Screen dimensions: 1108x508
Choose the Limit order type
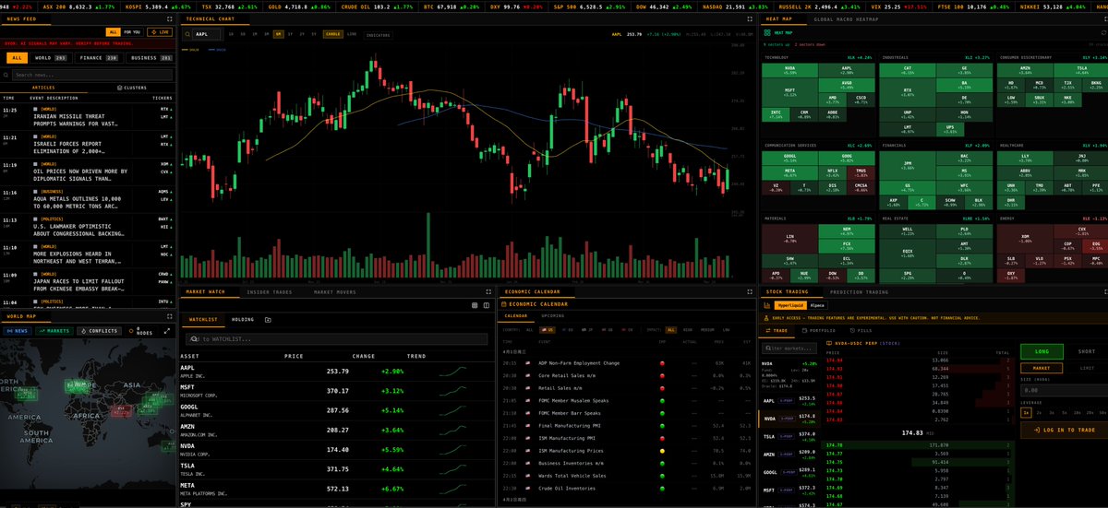coord(1085,367)
